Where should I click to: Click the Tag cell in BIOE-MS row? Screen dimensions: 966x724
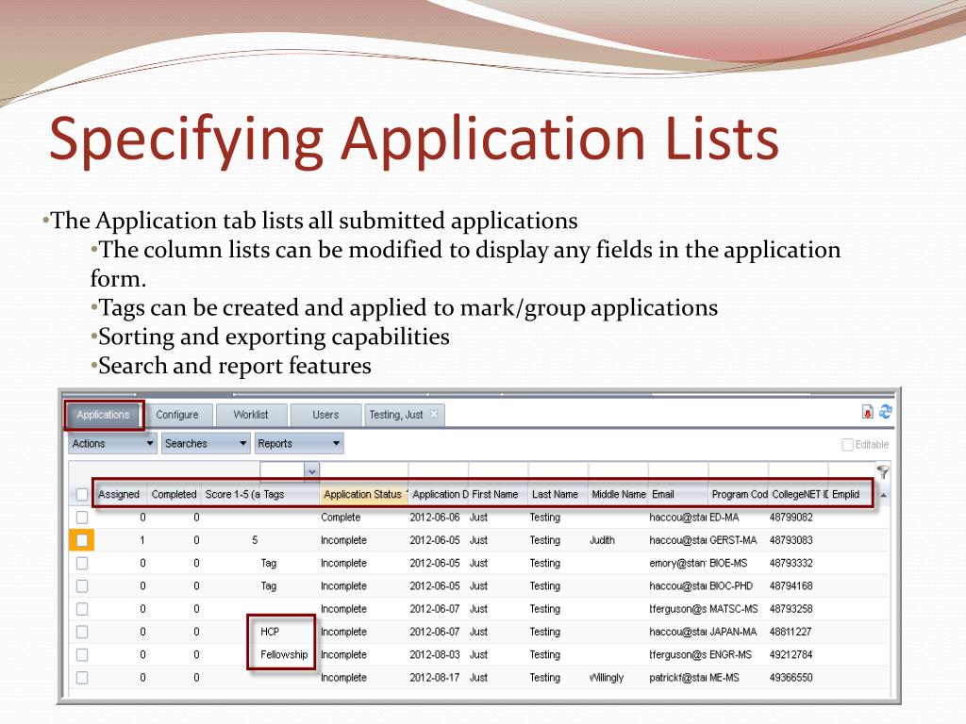[x=269, y=563]
